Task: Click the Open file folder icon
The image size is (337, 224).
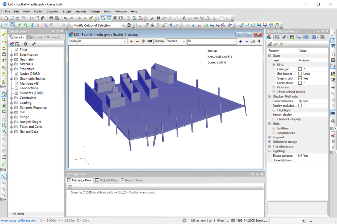Action: click(x=12, y=18)
